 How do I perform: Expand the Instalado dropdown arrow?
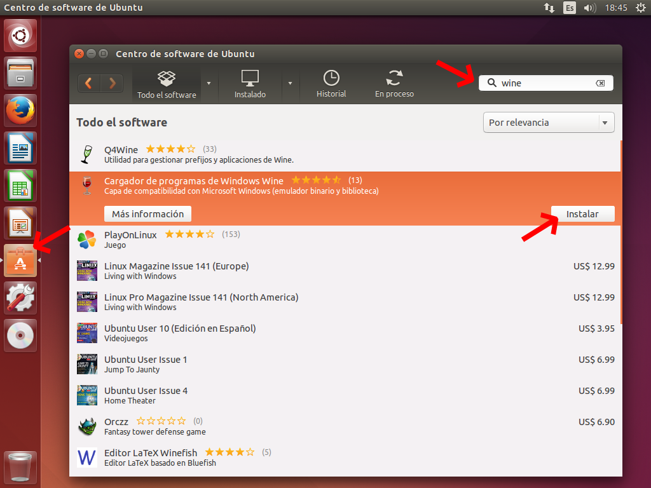pyautogui.click(x=290, y=83)
